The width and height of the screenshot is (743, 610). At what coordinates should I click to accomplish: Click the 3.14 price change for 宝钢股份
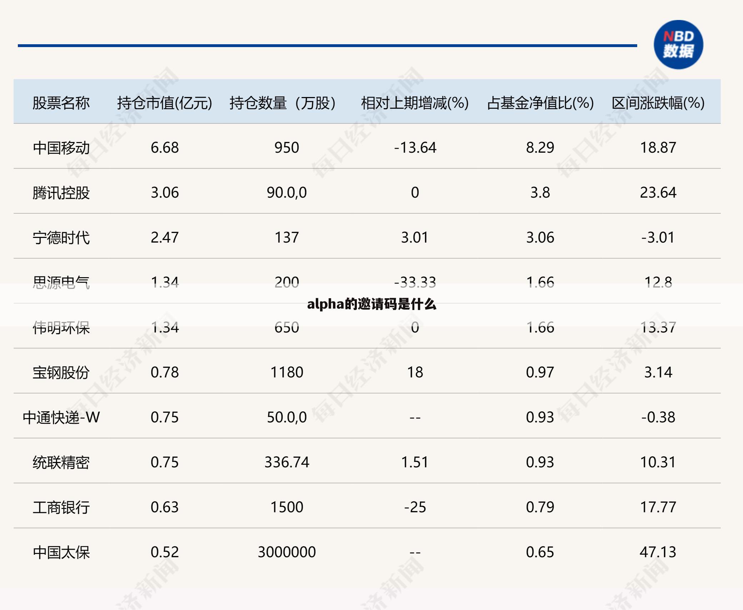click(x=658, y=372)
